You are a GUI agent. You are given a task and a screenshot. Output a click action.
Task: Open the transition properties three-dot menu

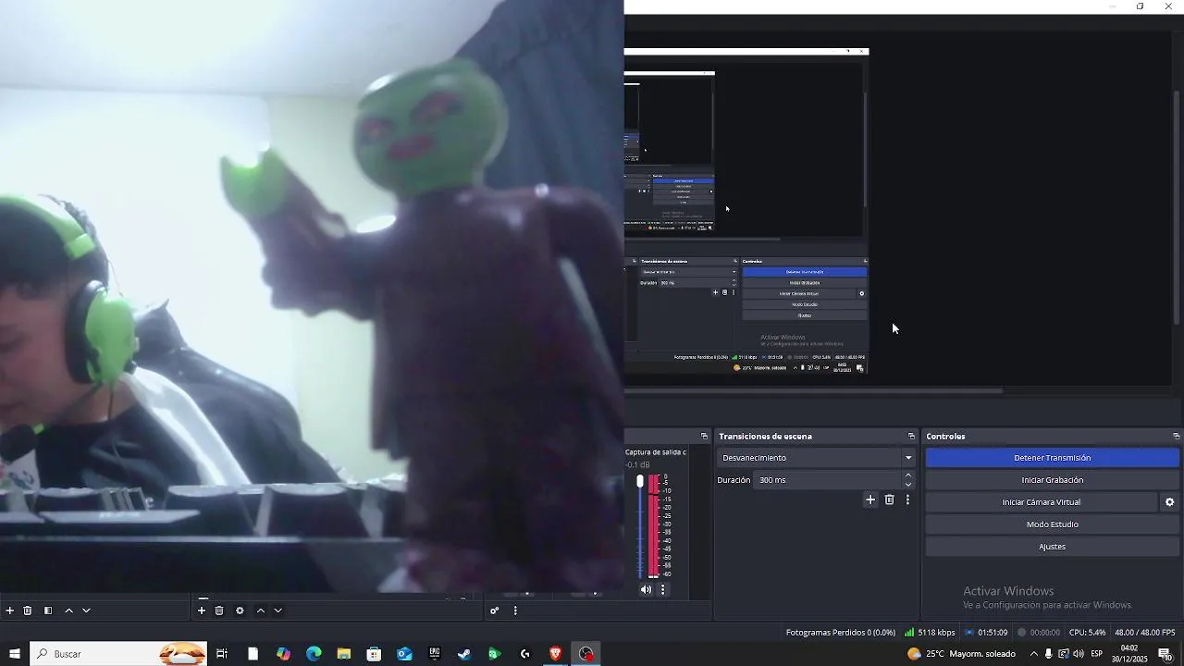point(907,499)
